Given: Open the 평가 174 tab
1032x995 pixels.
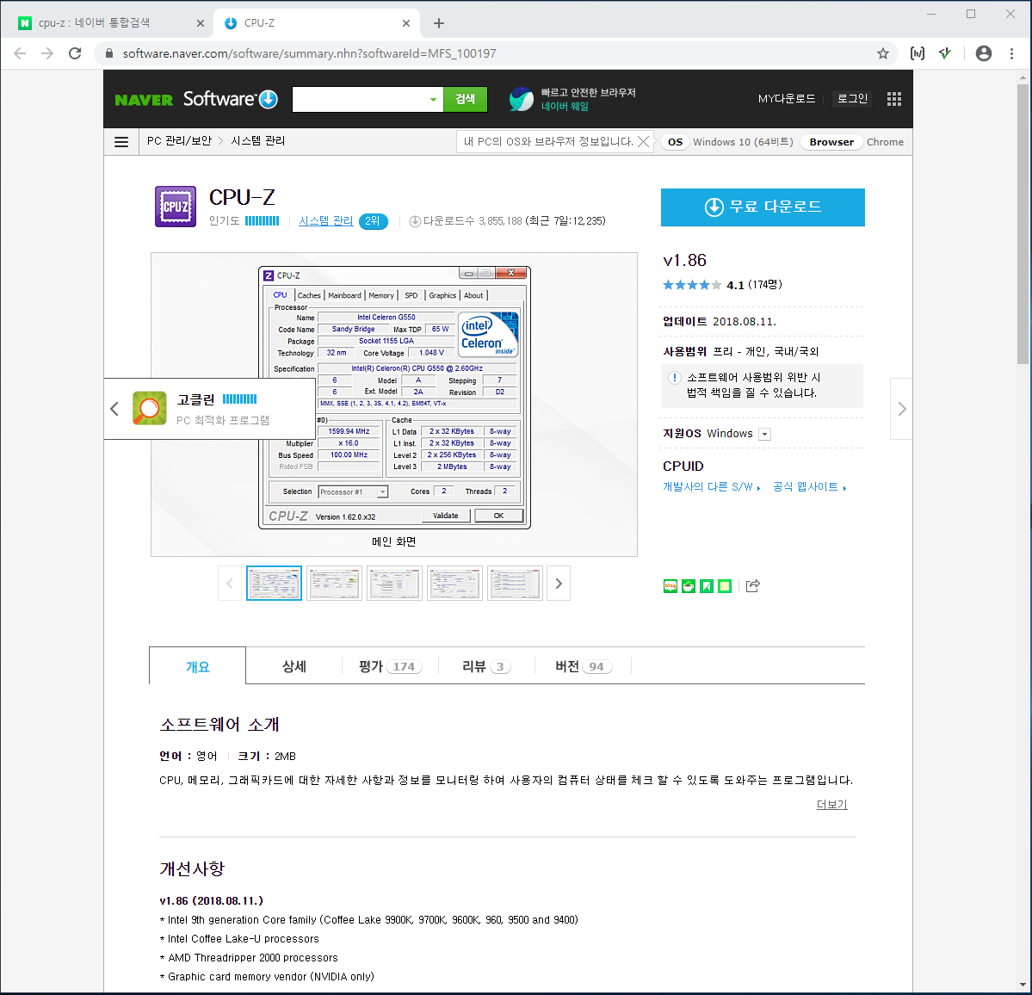Looking at the screenshot, I should 390,666.
